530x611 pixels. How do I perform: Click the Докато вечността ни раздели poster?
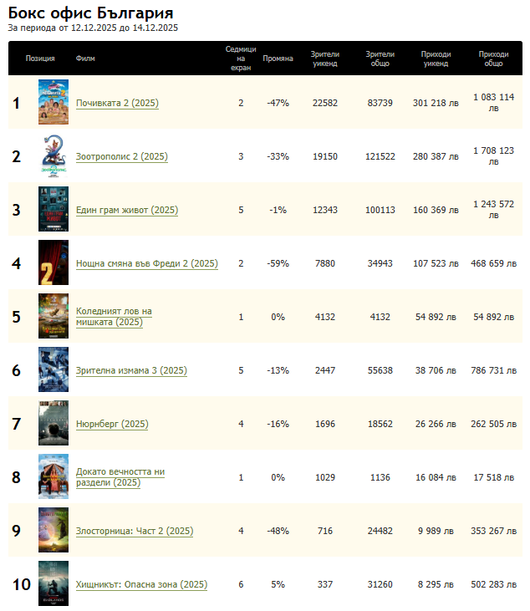pyautogui.click(x=54, y=477)
